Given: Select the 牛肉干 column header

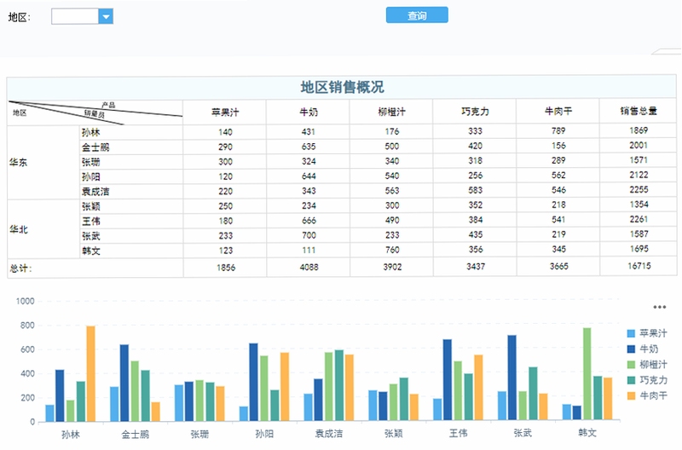Looking at the screenshot, I should tap(558, 112).
